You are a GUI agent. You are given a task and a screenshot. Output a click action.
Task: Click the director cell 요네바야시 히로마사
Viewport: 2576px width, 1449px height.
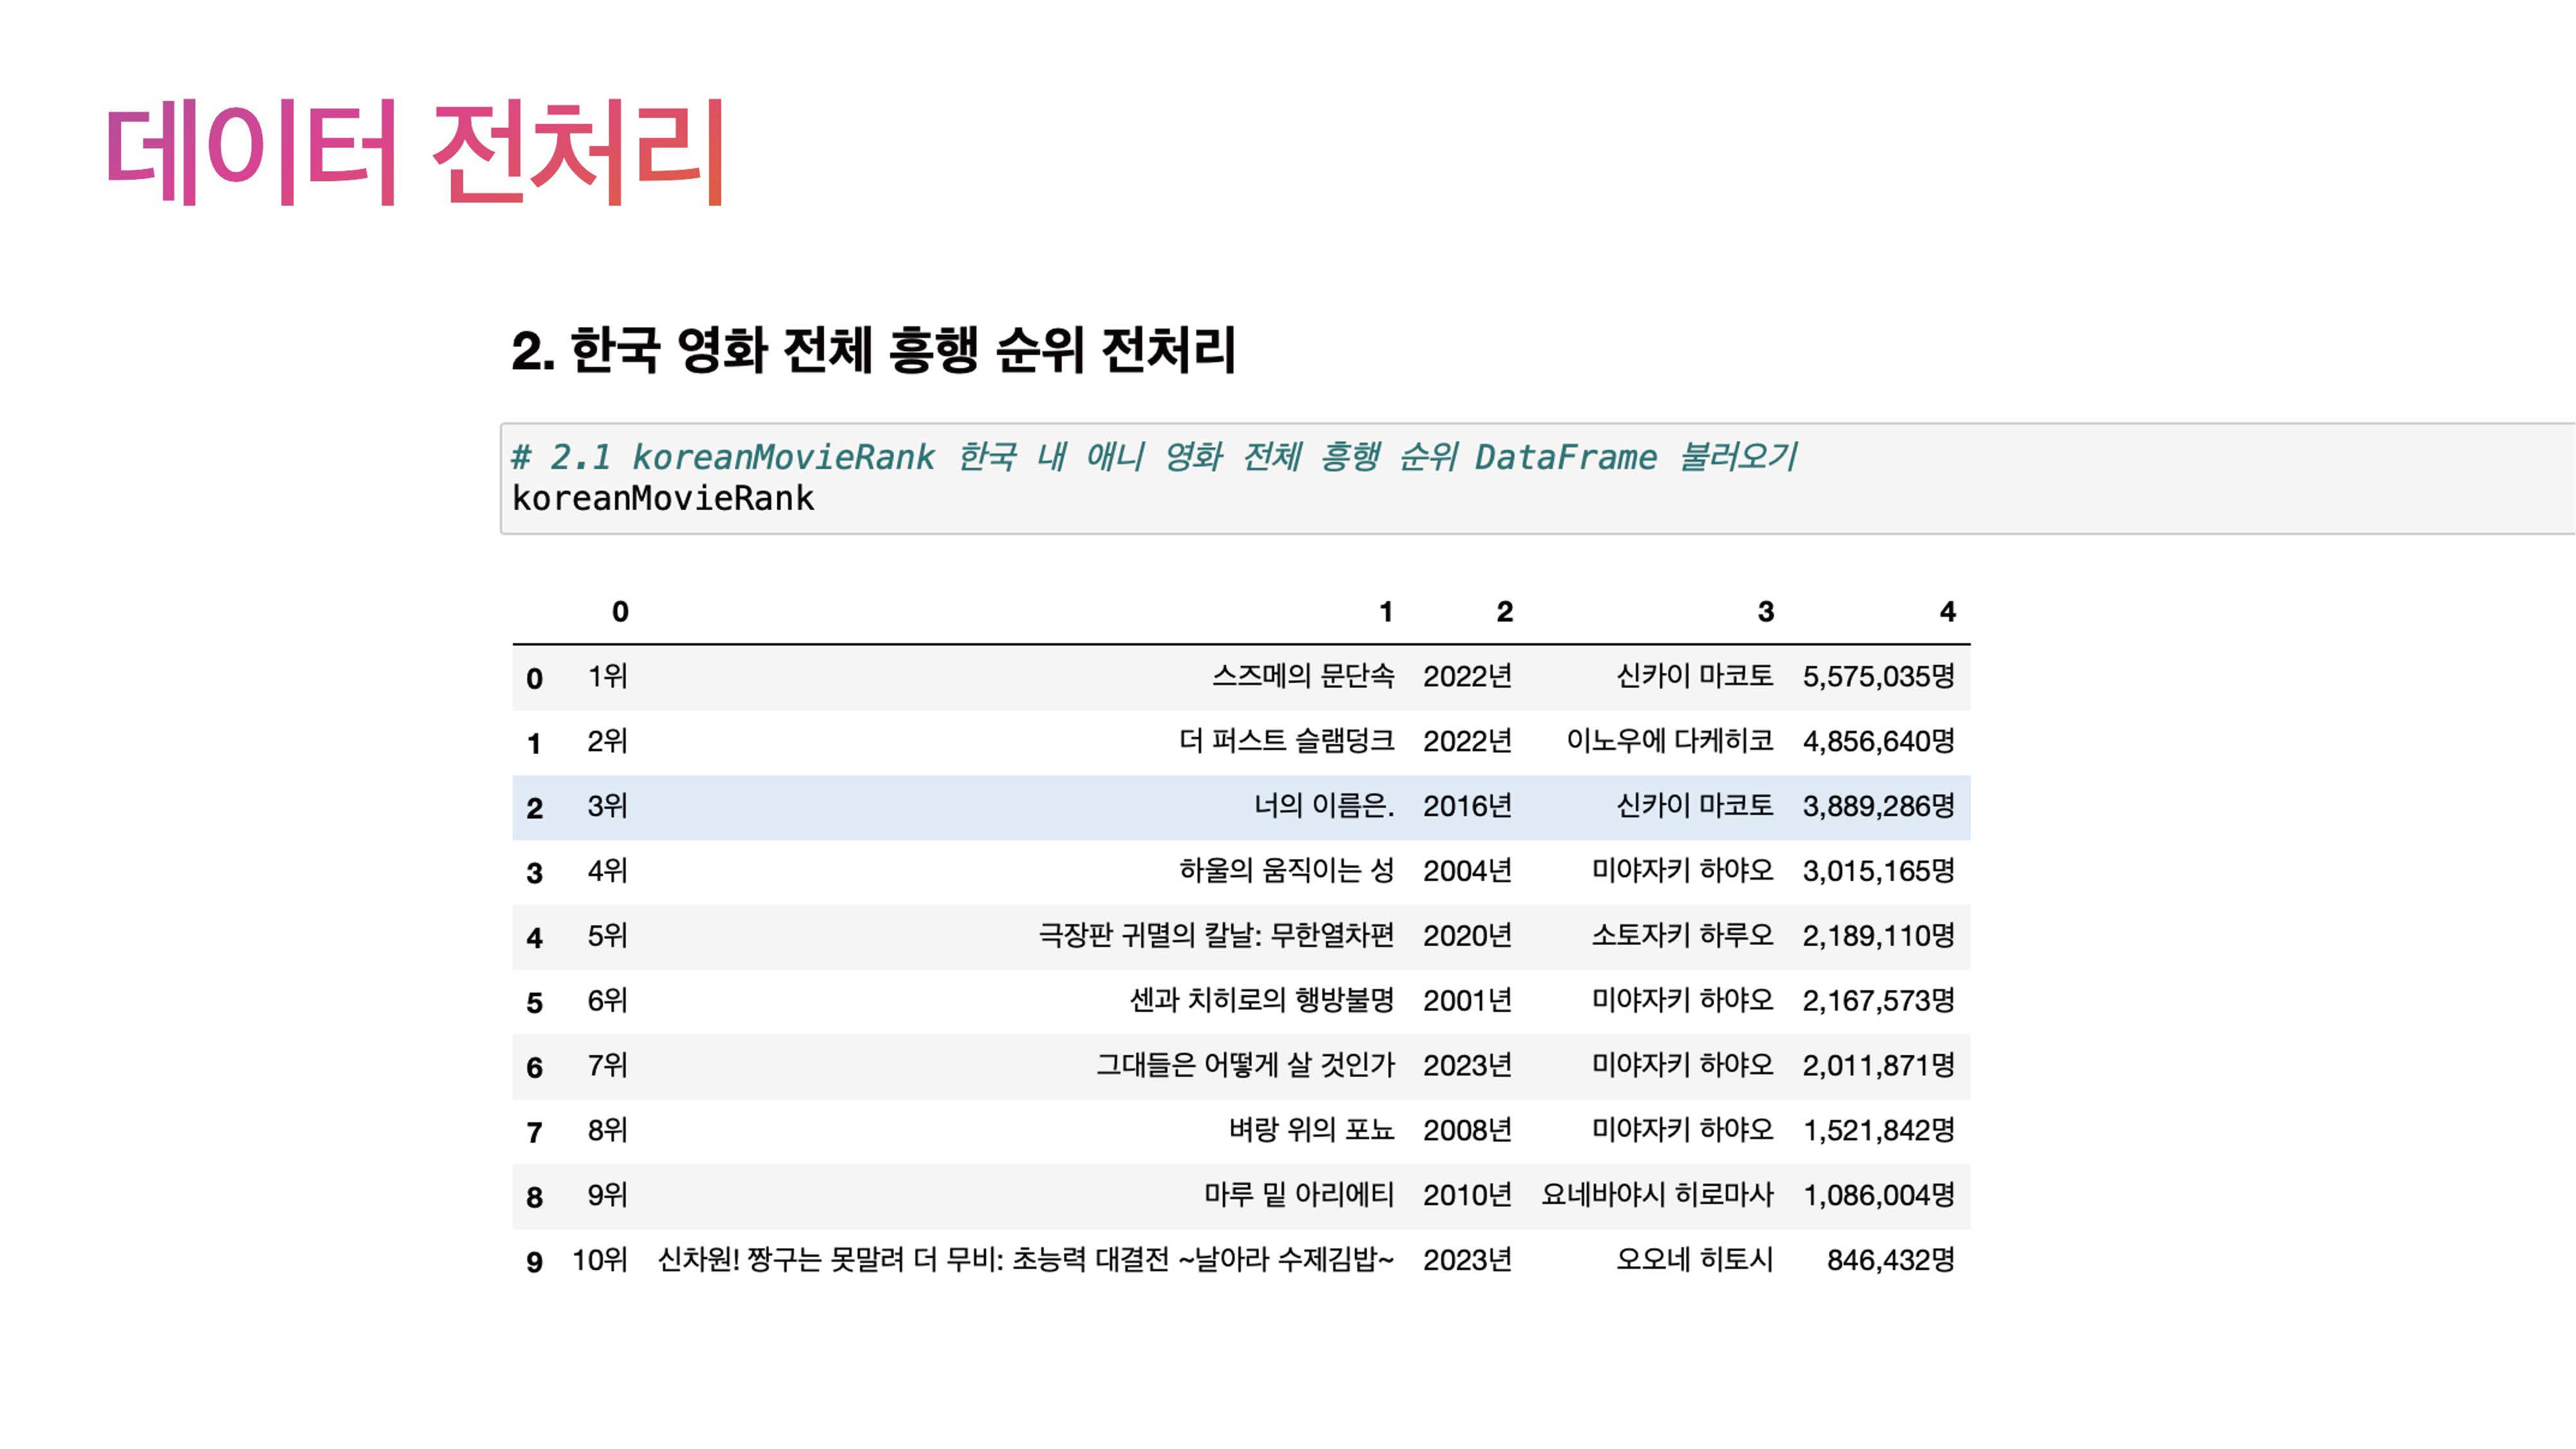(x=1656, y=1195)
